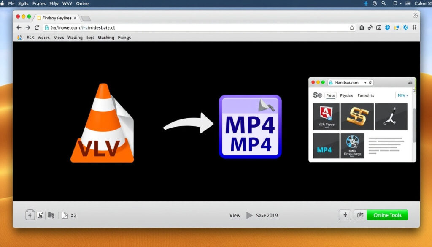This screenshot has width=432, height=247.
Task: Click the Apple logo in the menu bar
Action: click(2, 3)
